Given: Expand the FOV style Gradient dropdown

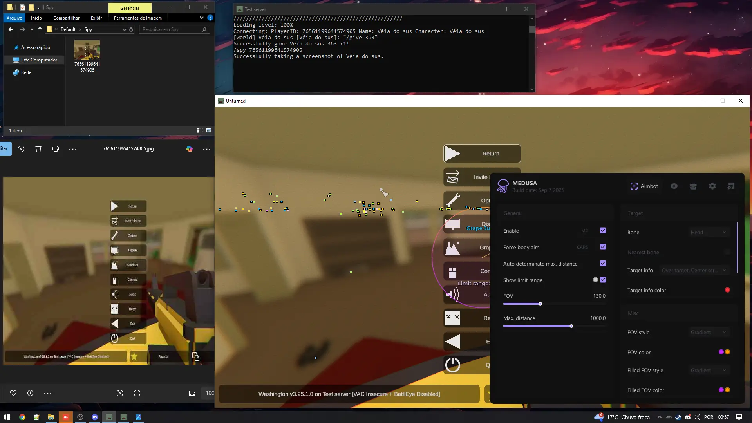Looking at the screenshot, I should pos(708,332).
